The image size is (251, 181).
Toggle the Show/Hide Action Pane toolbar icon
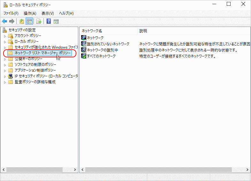pos(56,21)
